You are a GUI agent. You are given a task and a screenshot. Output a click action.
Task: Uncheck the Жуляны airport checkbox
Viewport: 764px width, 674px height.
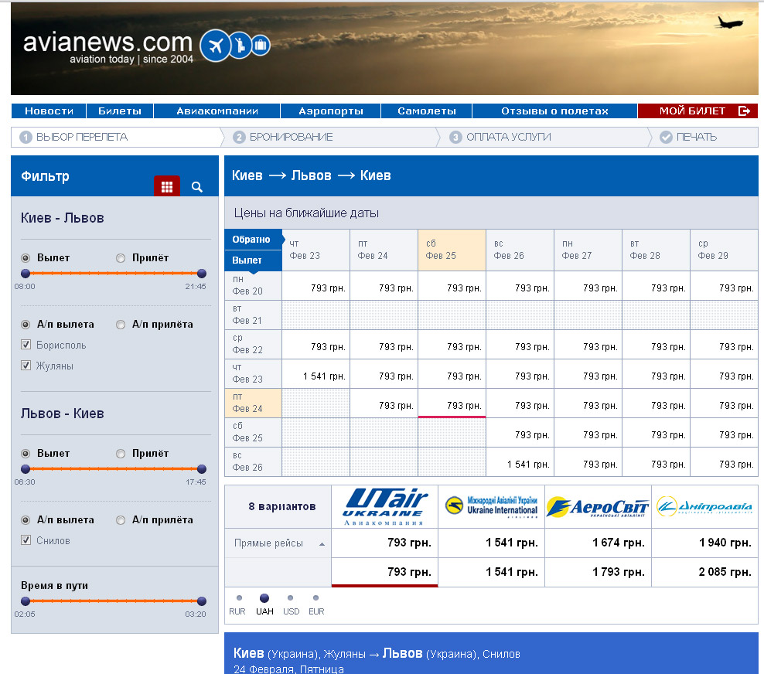(x=26, y=366)
